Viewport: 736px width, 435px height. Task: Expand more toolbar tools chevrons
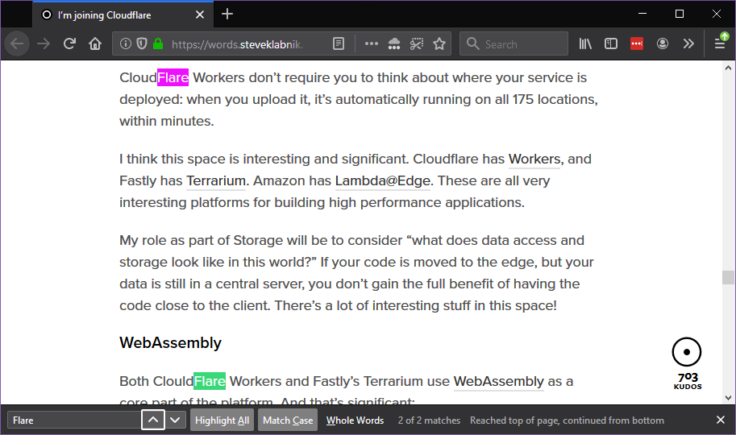[x=688, y=44]
